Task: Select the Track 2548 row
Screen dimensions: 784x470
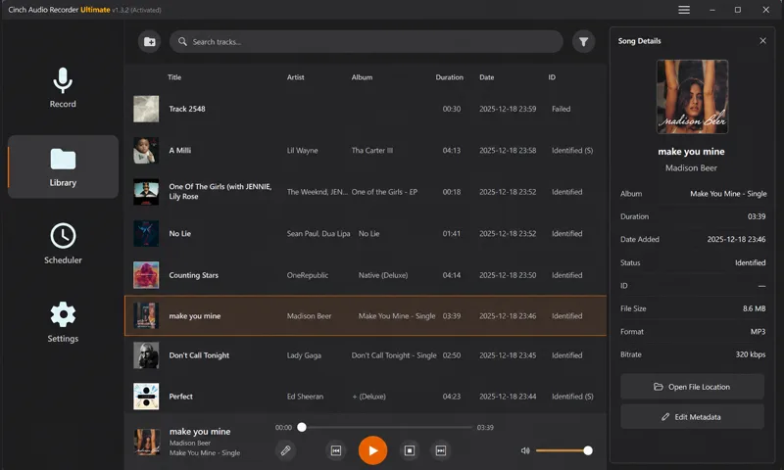Action: [x=366, y=109]
